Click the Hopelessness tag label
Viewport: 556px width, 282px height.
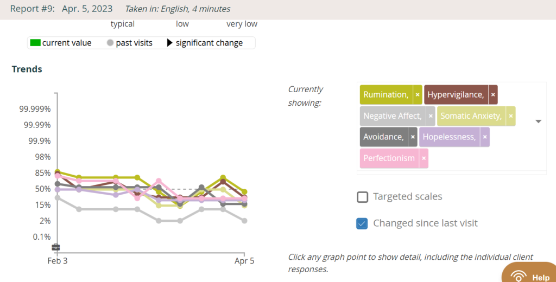coord(449,137)
